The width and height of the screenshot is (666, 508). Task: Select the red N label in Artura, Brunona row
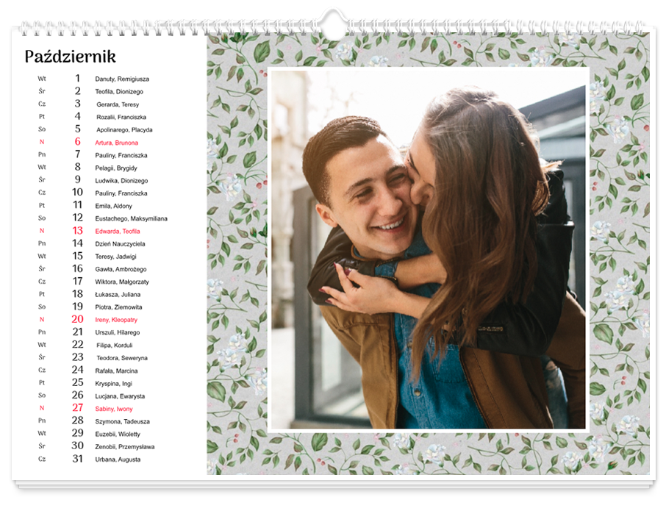point(42,142)
